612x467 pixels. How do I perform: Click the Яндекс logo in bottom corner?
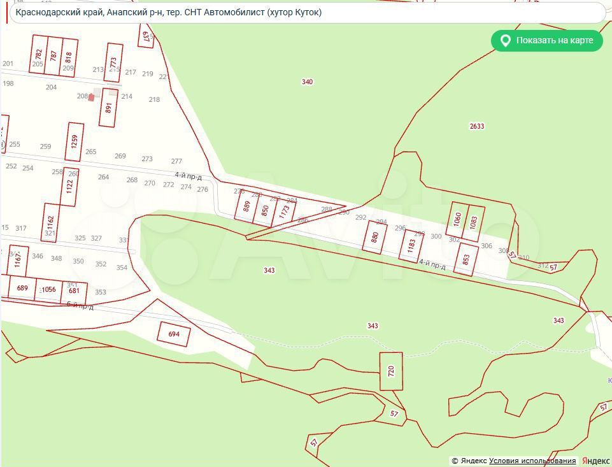tap(596, 461)
